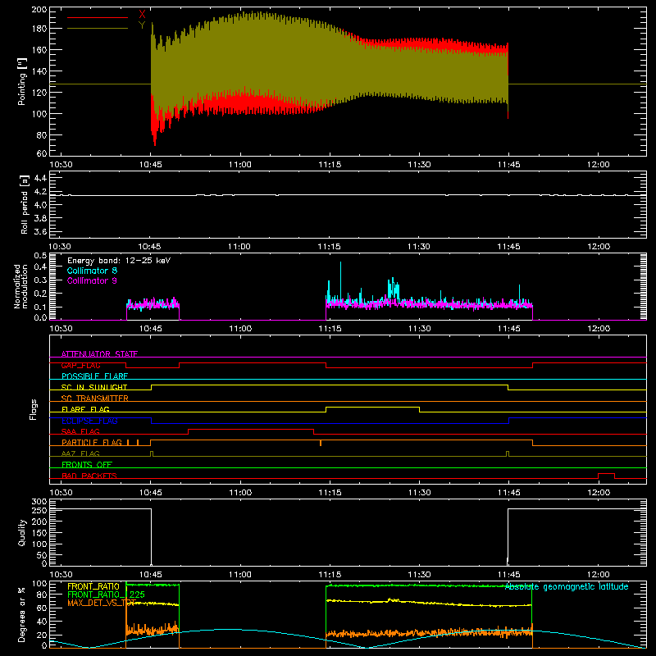
Task: Click the 11:00 tick label under Pointing plot
Action: (240, 165)
